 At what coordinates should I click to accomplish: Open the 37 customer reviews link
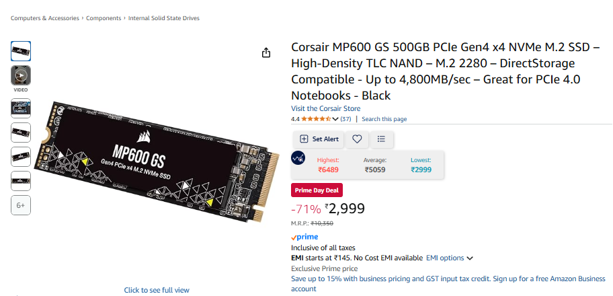(345, 119)
